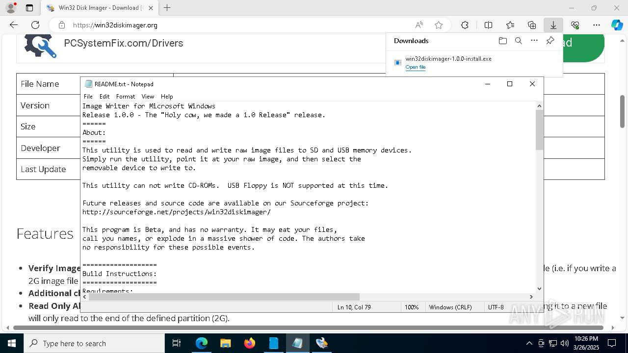The image size is (628, 353).
Task: Open the Favorites list icon
Action: 510,25
